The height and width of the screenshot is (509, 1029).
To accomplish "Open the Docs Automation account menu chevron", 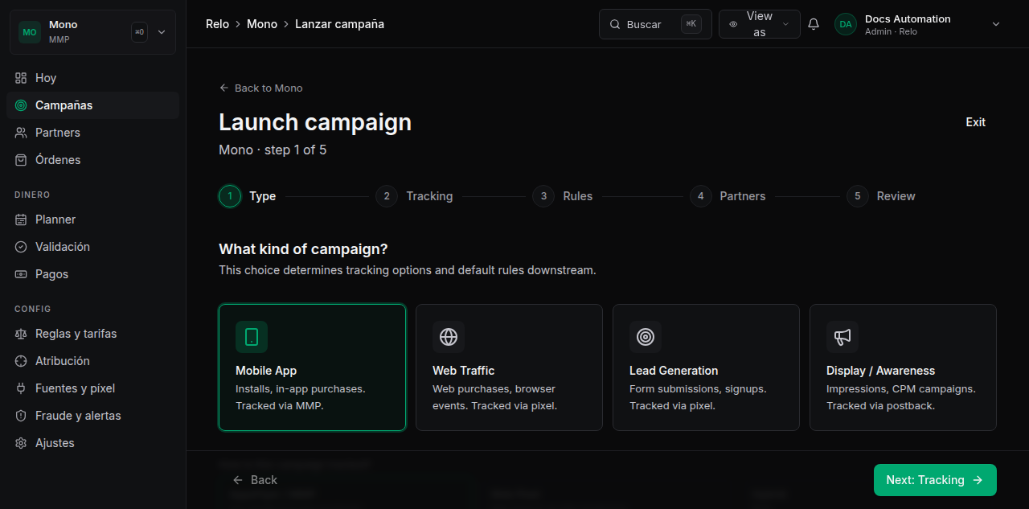I will click(x=996, y=24).
